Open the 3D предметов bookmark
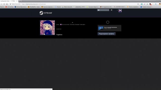The height and width of the screenshot is (90, 161). tap(106, 7)
